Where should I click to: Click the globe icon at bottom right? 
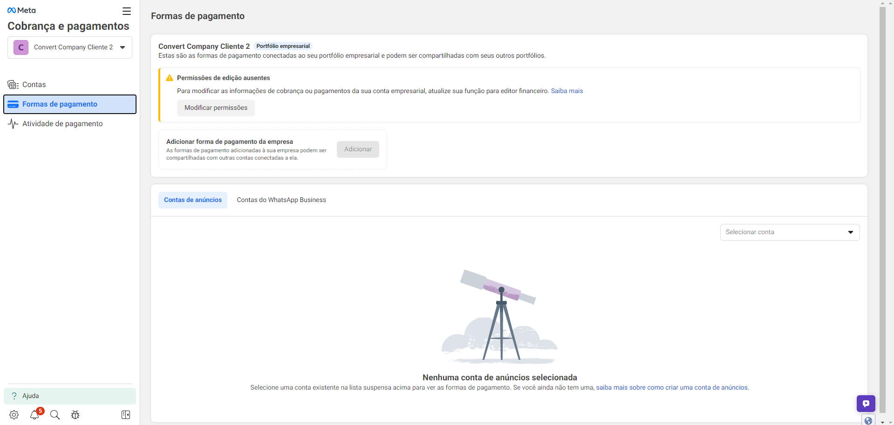pos(868,420)
